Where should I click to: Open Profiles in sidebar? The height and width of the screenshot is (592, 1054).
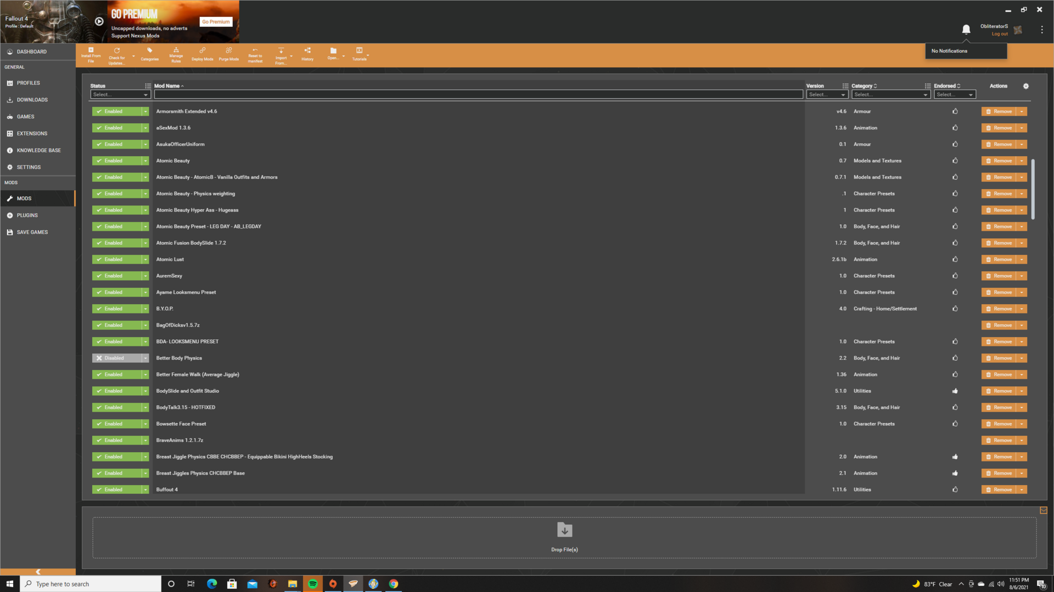pyautogui.click(x=38, y=83)
